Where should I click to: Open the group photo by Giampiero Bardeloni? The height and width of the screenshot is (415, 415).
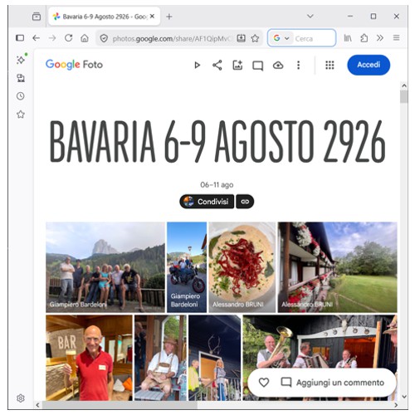click(x=105, y=267)
